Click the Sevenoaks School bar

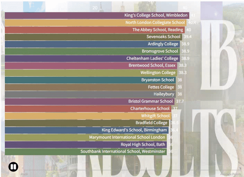tap(94, 37)
